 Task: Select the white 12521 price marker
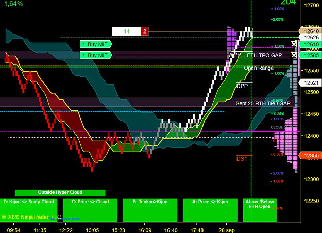(310, 83)
